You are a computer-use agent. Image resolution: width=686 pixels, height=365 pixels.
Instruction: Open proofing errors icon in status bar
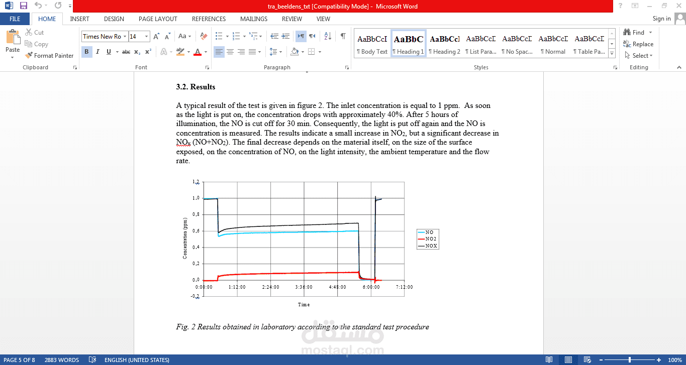[92, 360]
